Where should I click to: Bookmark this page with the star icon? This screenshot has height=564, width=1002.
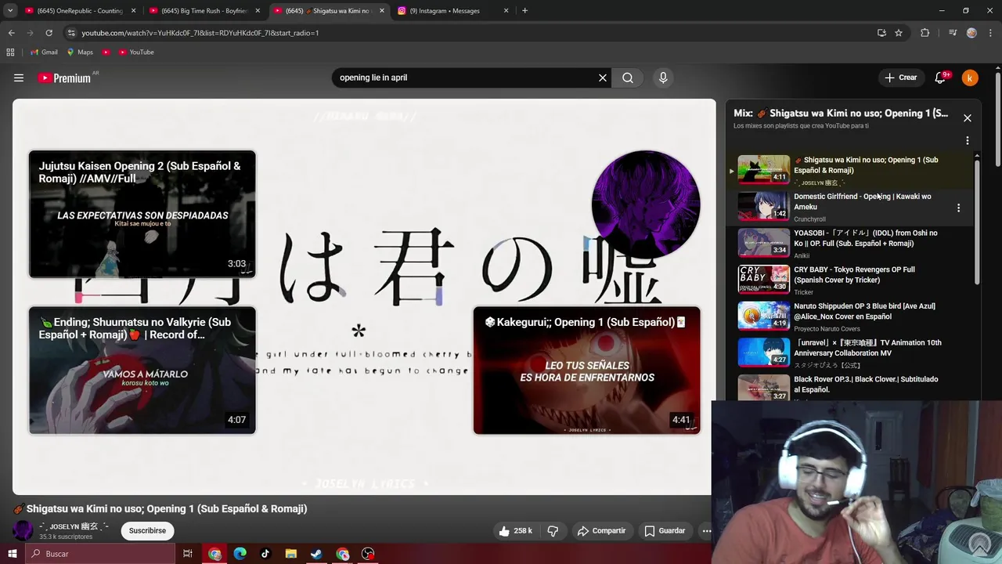click(x=899, y=33)
